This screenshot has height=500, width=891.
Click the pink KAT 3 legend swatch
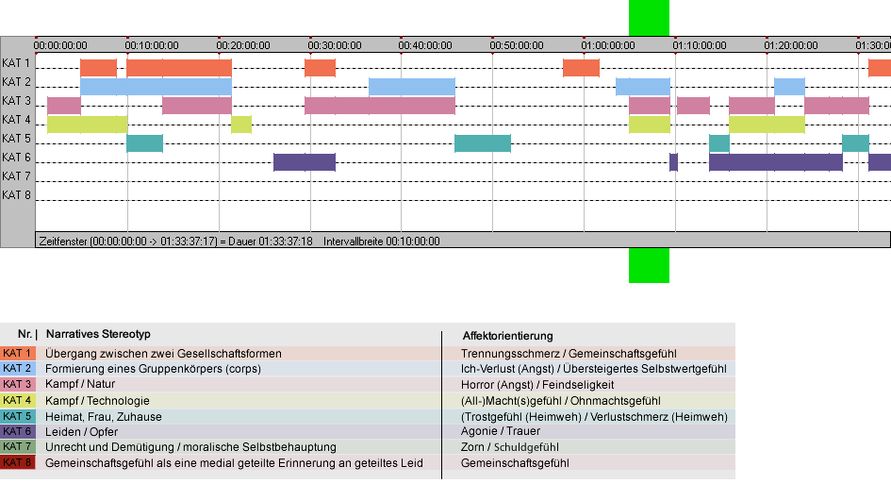click(x=18, y=384)
